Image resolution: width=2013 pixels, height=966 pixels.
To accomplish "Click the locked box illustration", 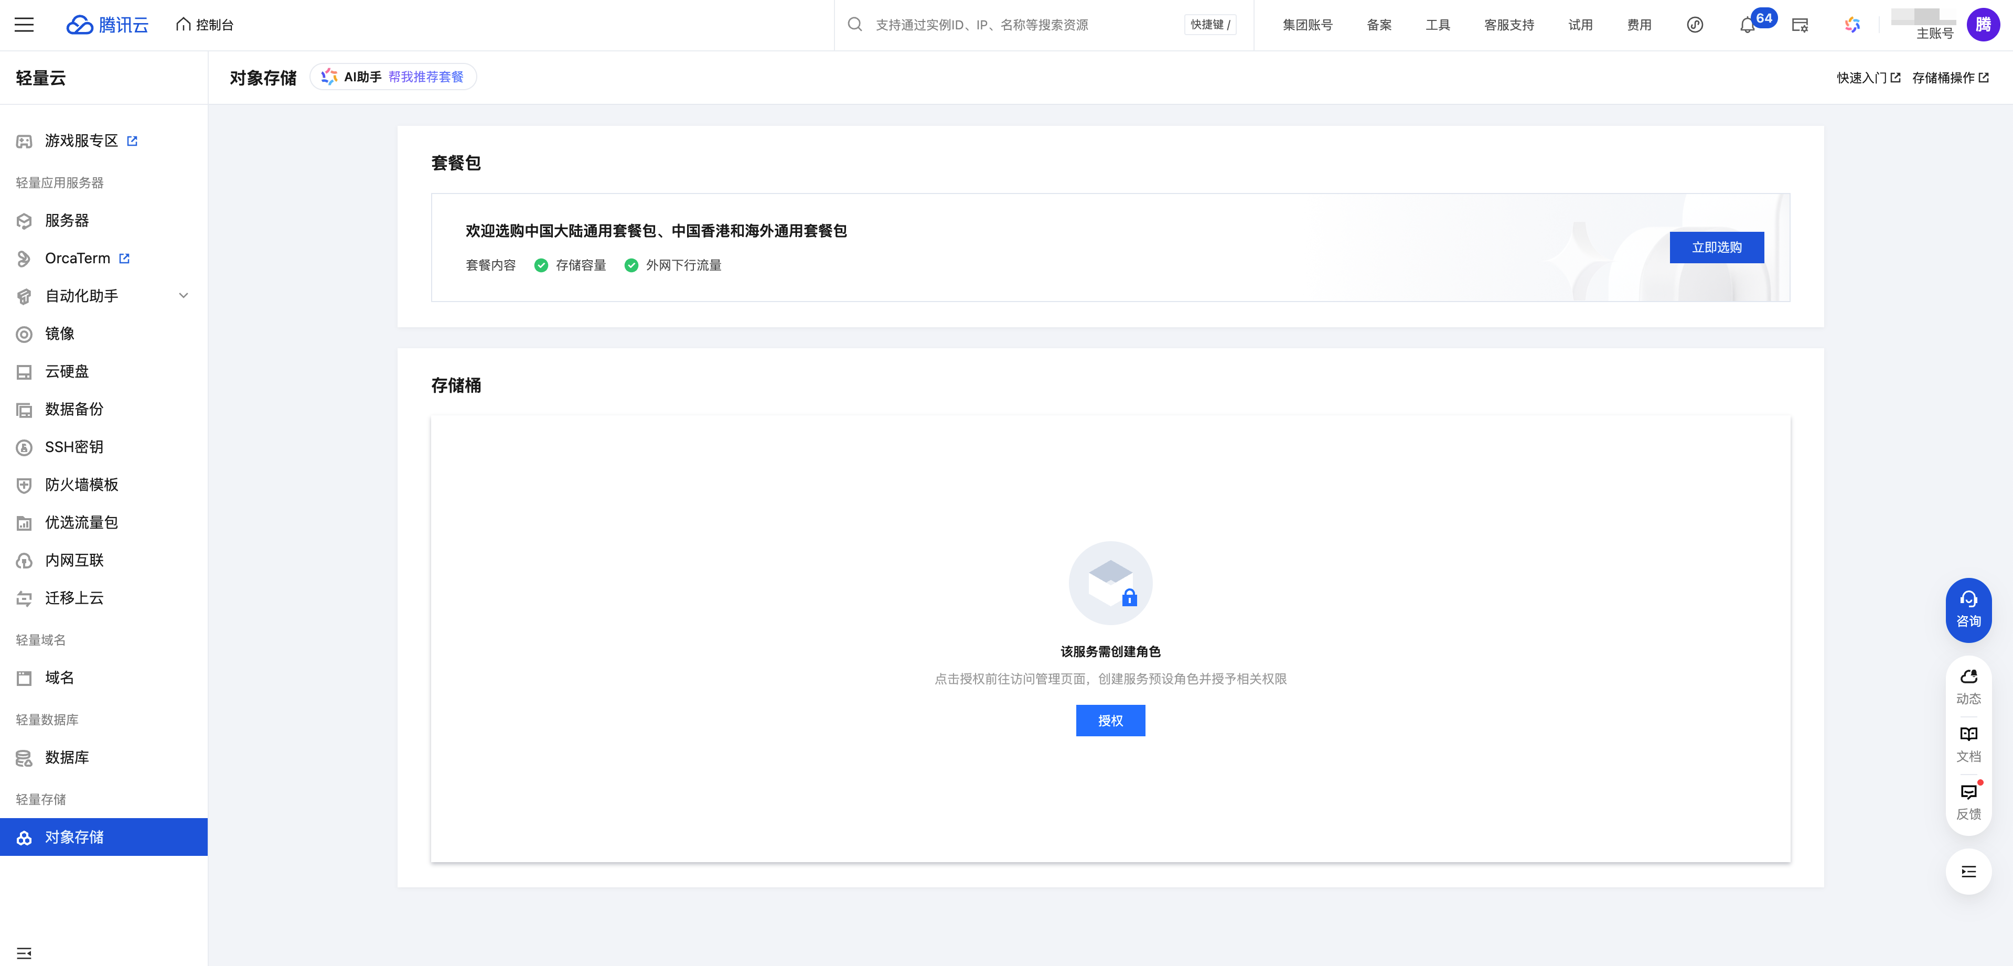I will pyautogui.click(x=1110, y=583).
